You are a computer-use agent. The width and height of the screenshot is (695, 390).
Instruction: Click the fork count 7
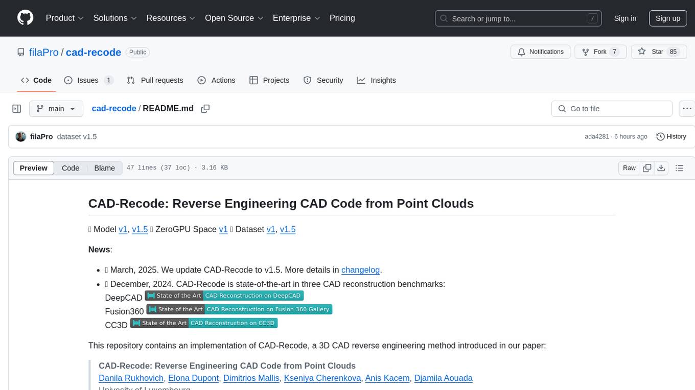coord(615,52)
